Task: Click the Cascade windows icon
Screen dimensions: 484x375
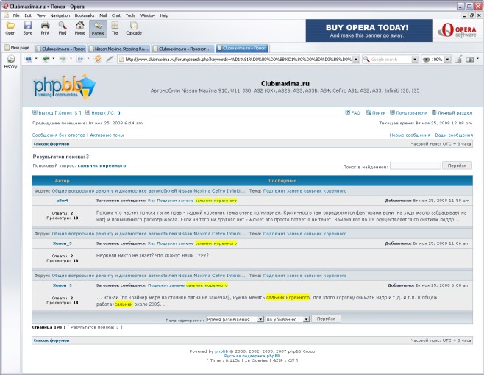Action: [134, 28]
